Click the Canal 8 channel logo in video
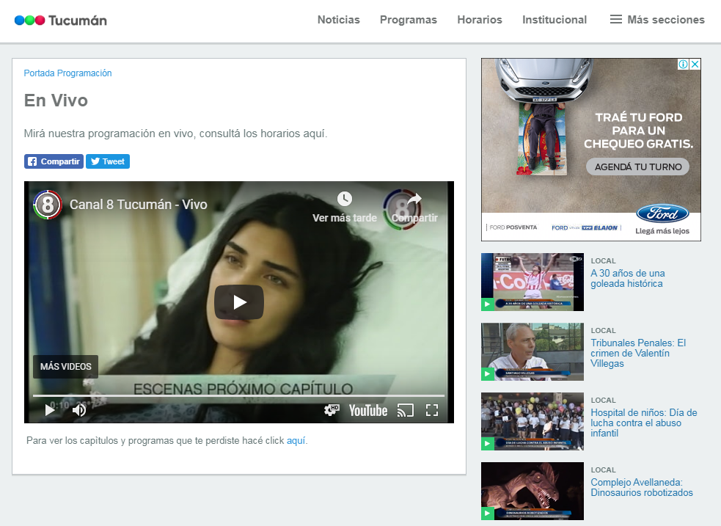The image size is (721, 526). click(48, 205)
